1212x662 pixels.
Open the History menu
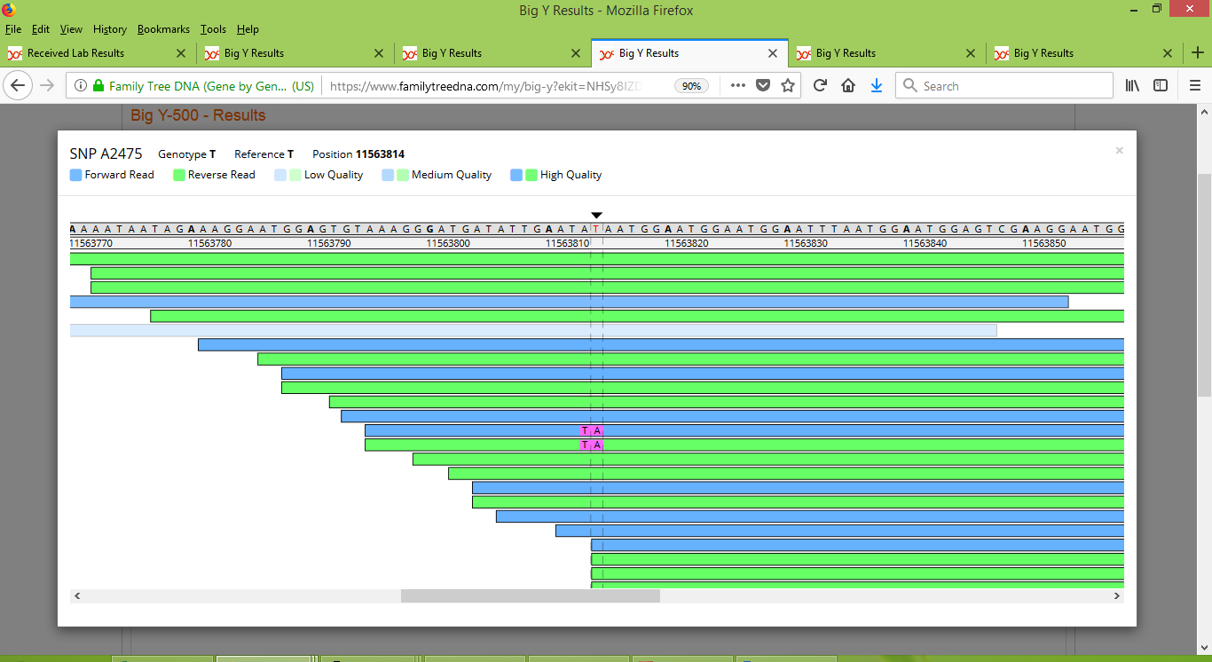[110, 29]
